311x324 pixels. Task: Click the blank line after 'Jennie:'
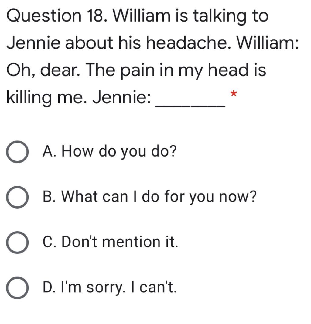pyautogui.click(x=190, y=106)
